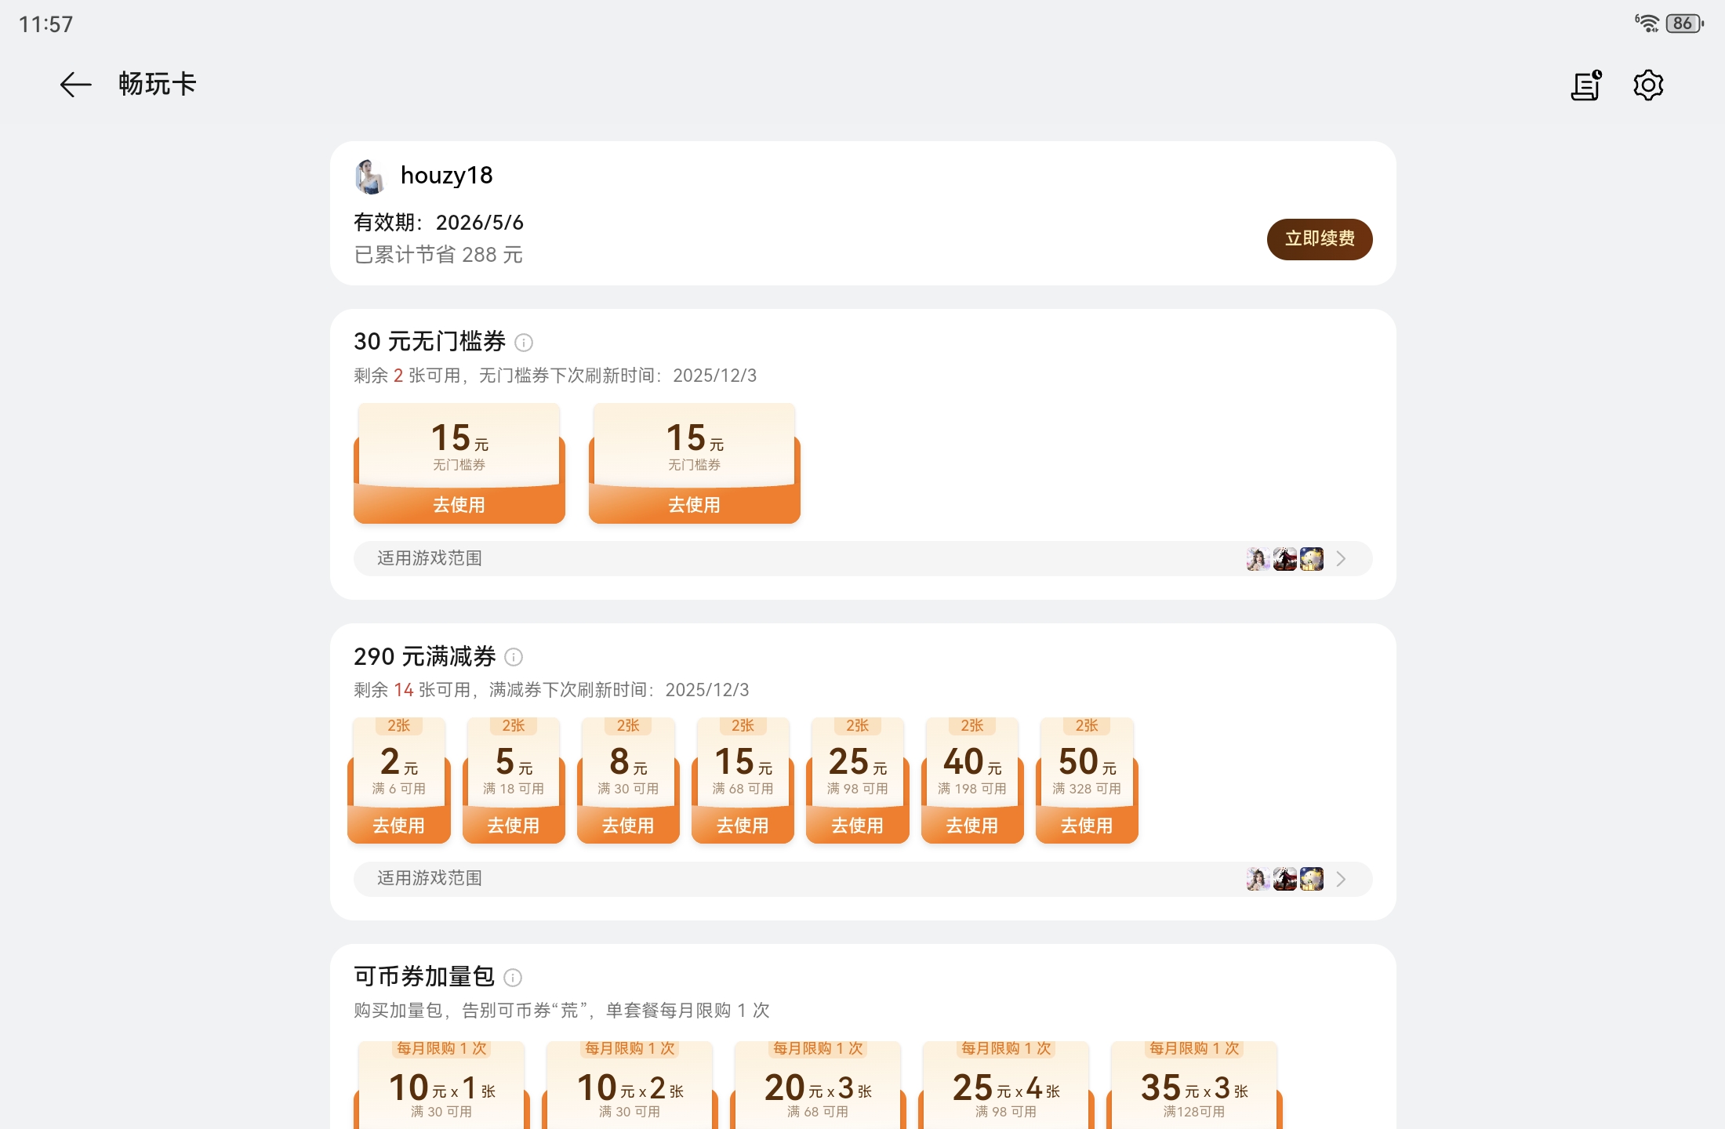The width and height of the screenshot is (1725, 1129).
Task: Tap info icon beside 30 元无门槛券
Action: (x=524, y=343)
